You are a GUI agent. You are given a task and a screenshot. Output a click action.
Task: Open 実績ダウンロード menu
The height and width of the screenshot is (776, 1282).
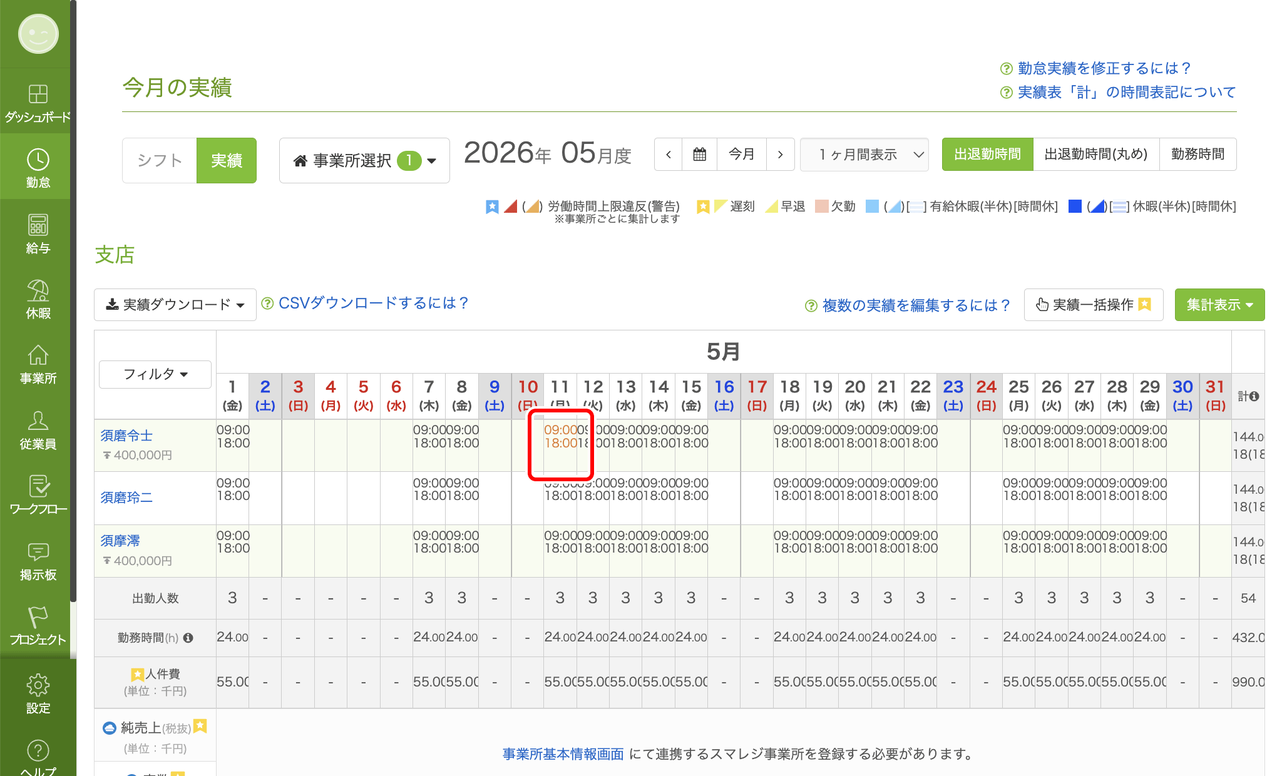coord(175,305)
